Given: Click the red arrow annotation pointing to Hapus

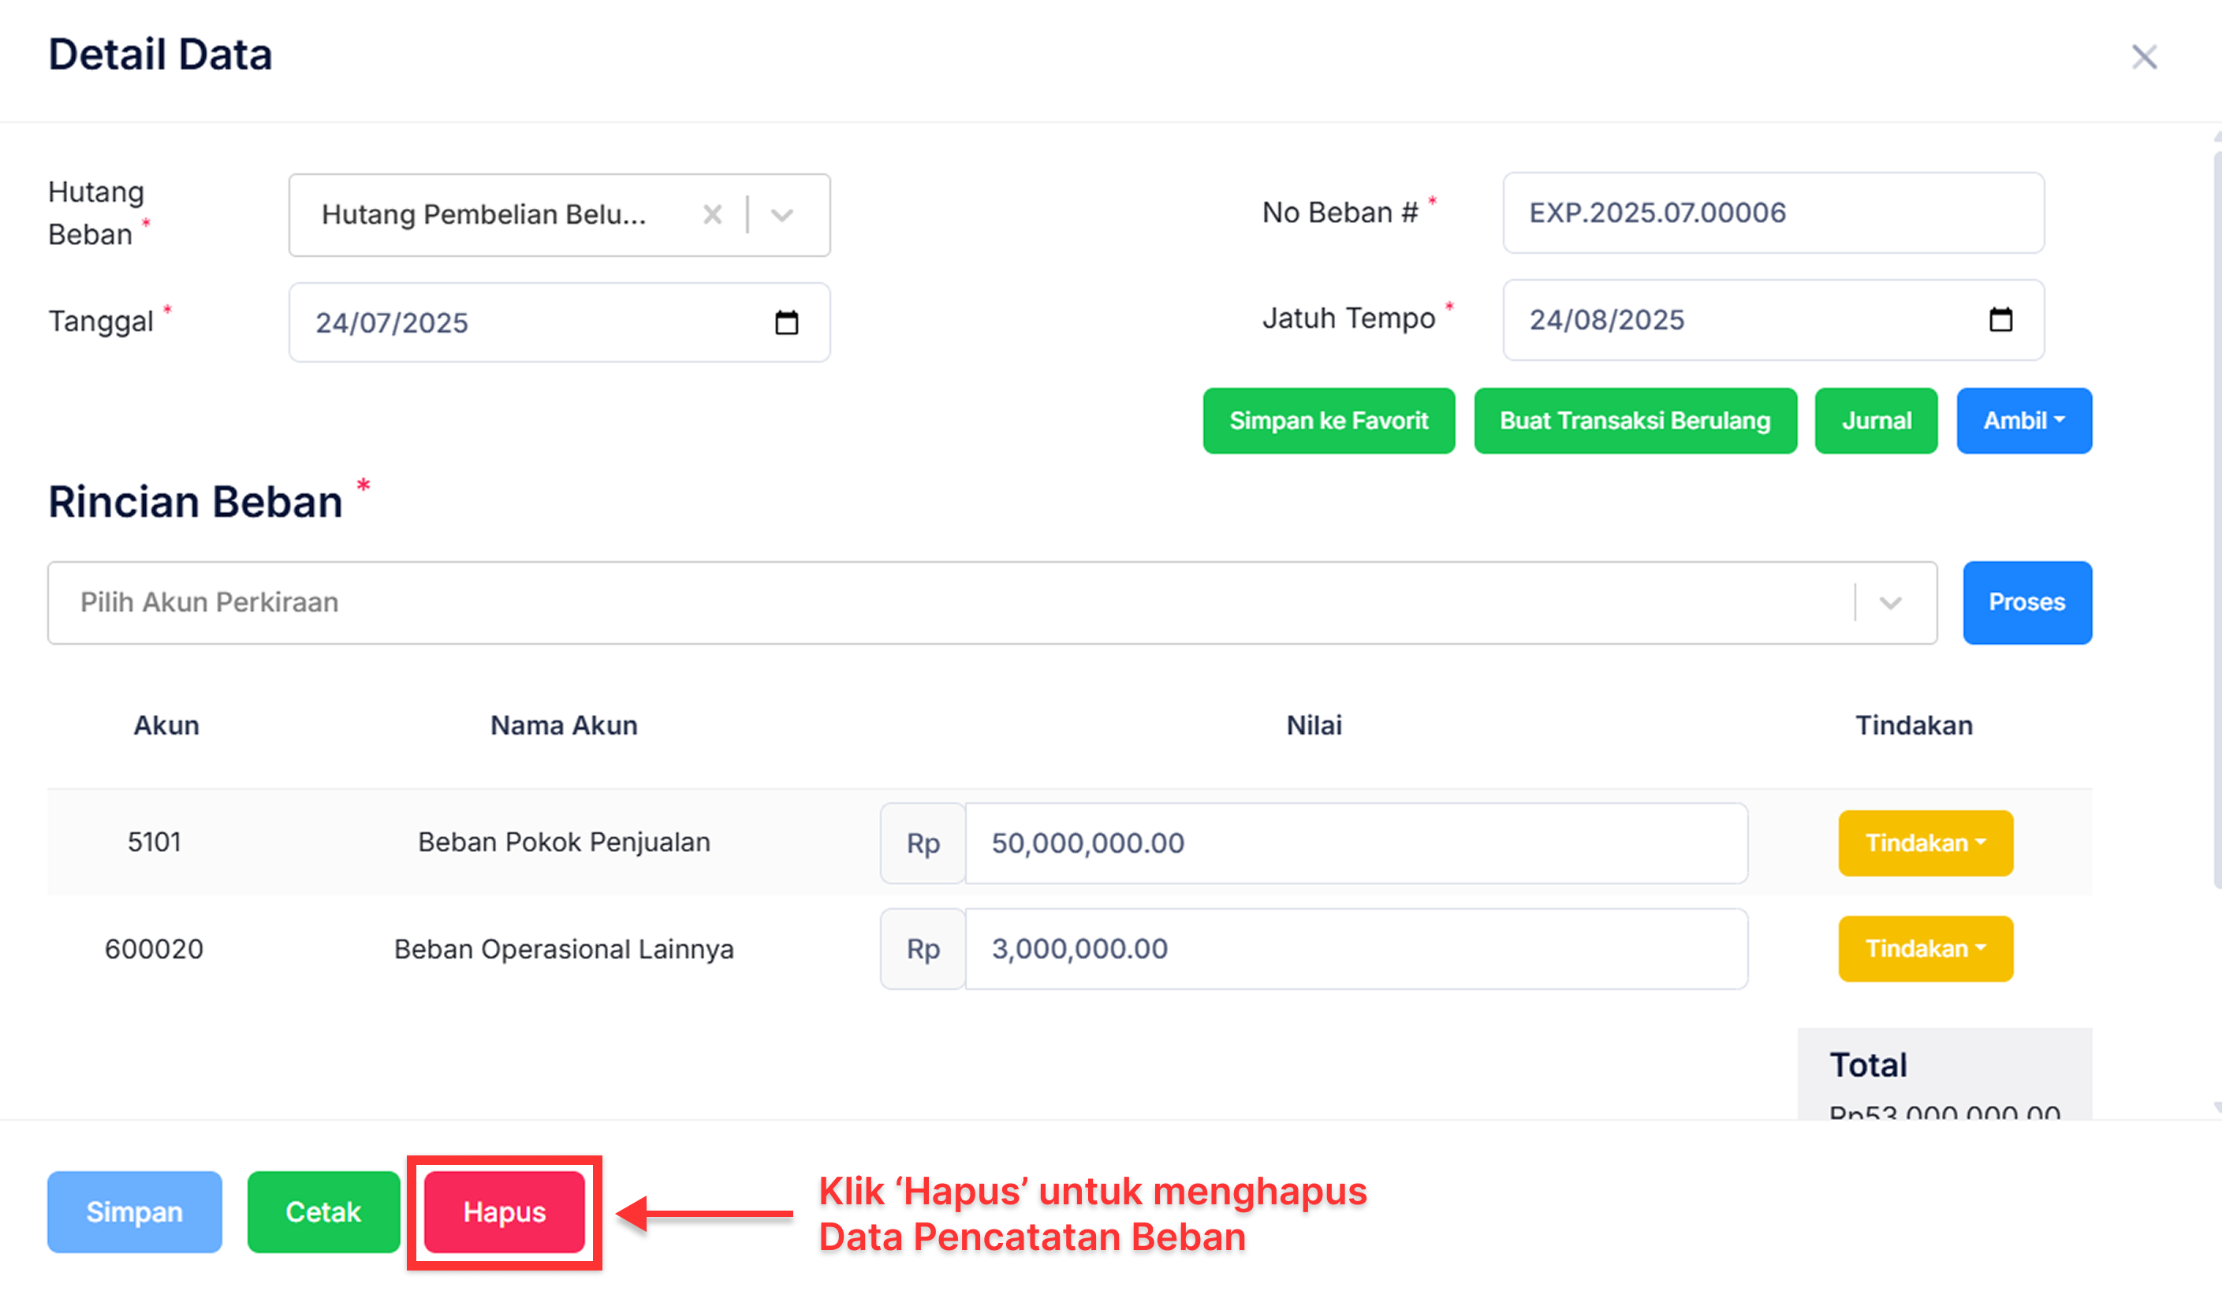Looking at the screenshot, I should (x=696, y=1214).
